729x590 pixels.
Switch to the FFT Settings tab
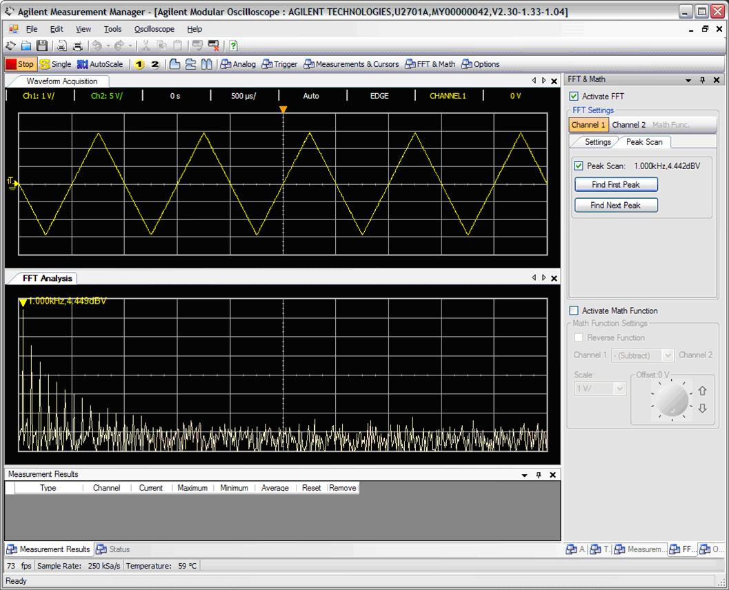point(597,142)
